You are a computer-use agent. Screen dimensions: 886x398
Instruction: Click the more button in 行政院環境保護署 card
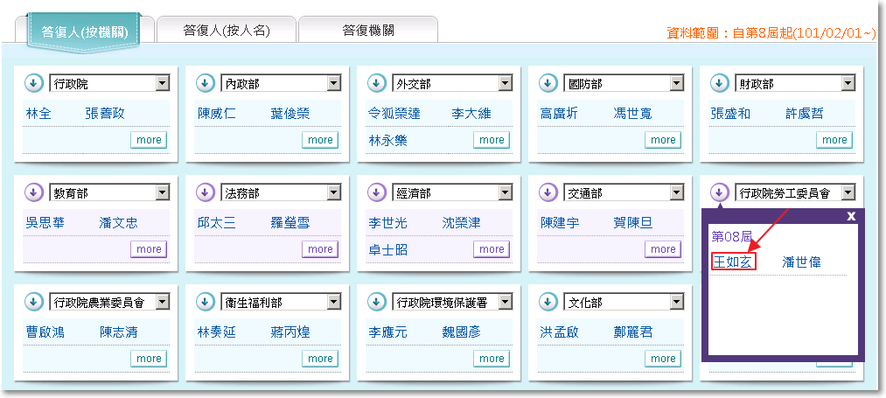(x=492, y=359)
